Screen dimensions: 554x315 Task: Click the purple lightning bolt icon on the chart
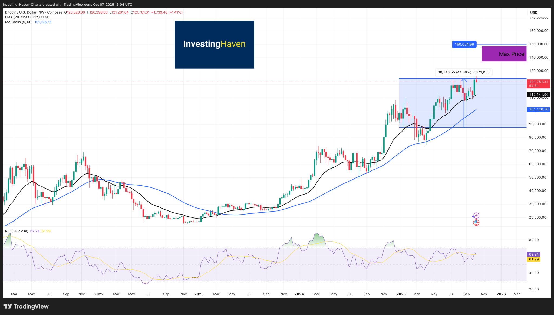[x=476, y=215]
